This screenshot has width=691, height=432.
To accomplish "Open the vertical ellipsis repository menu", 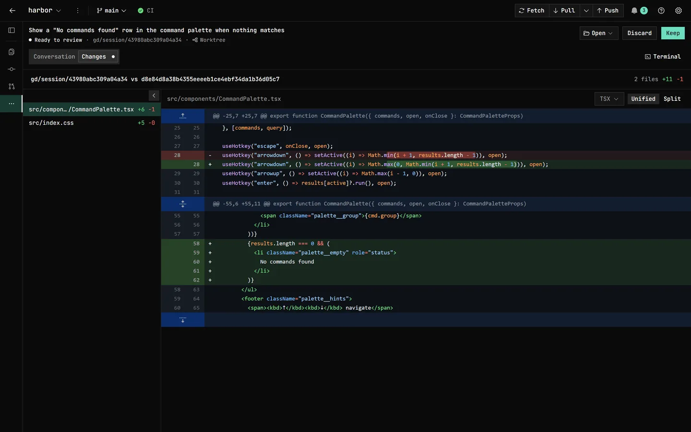I will click(x=78, y=11).
